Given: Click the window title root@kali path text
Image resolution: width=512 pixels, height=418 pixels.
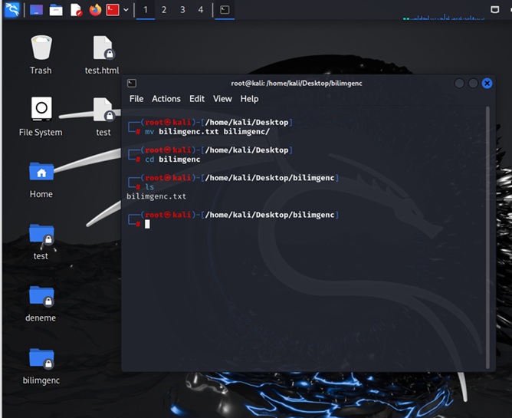Looking at the screenshot, I should point(297,84).
